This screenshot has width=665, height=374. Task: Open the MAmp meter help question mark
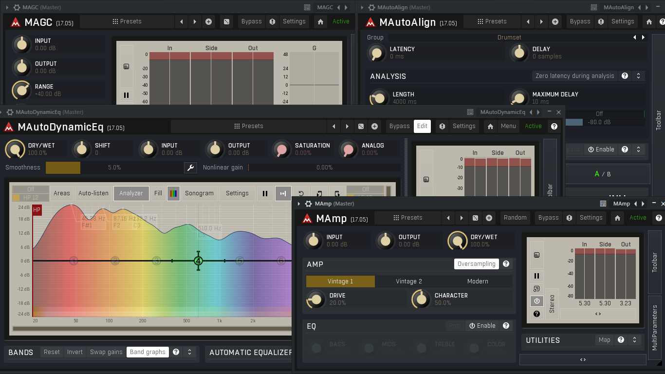(536, 314)
